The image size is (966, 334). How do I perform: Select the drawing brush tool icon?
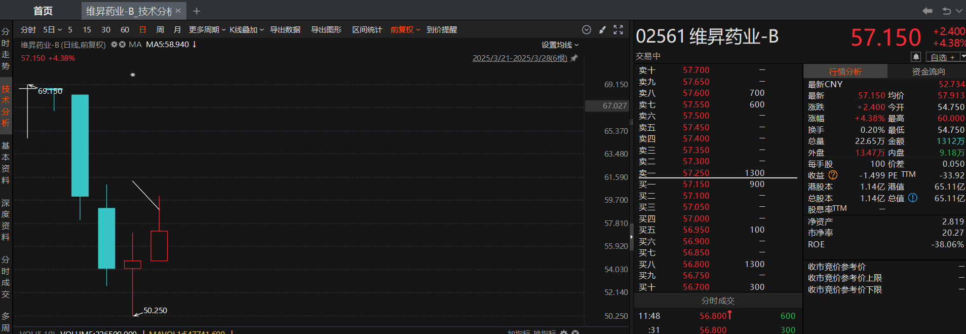(x=602, y=30)
